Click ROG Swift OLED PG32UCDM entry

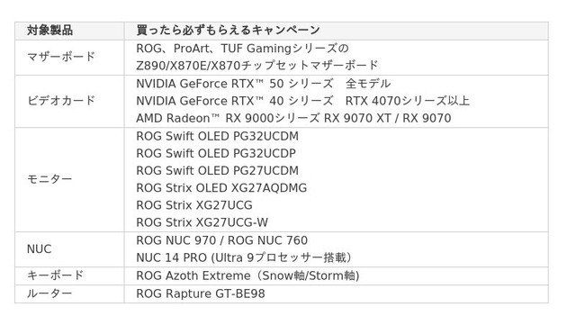pyautogui.click(x=217, y=137)
